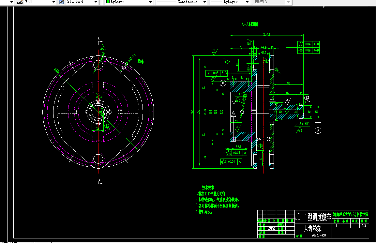The image size is (376, 243).
Task: Open the Continuous linetype dropdown
Action: click(x=204, y=2)
